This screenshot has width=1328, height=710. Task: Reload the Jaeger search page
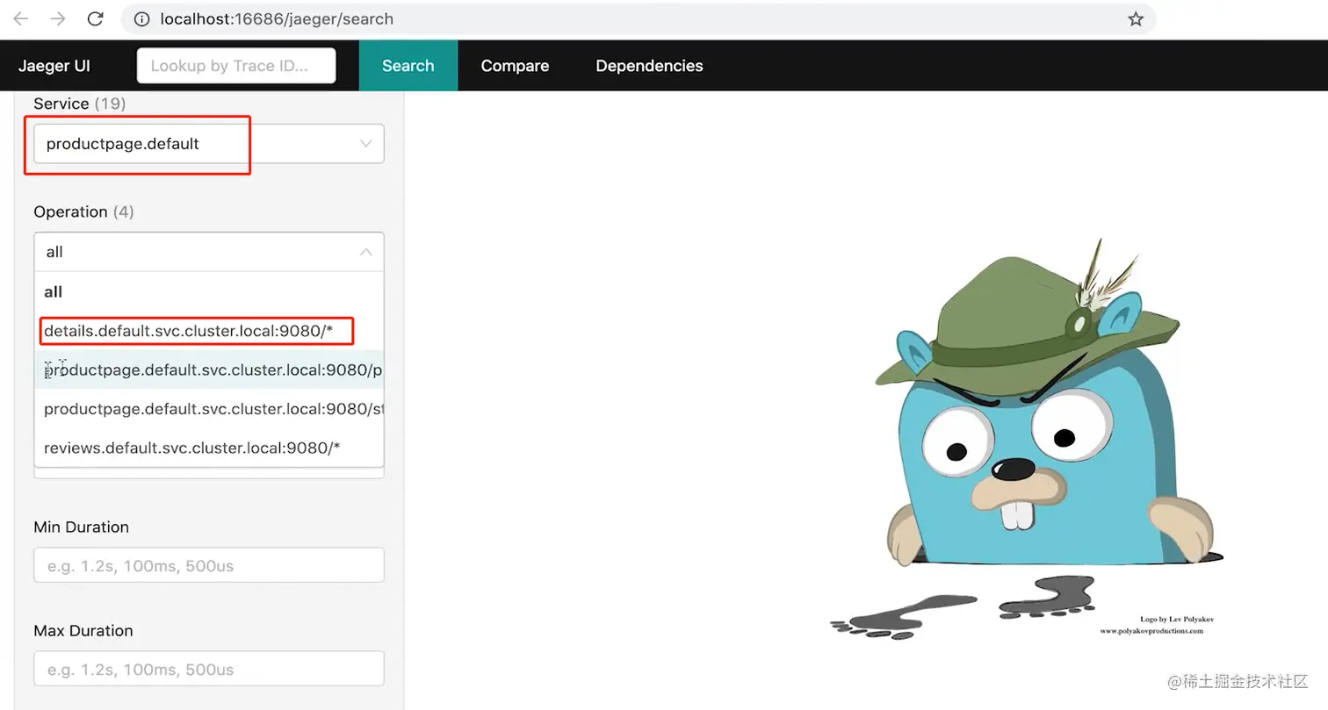(96, 18)
